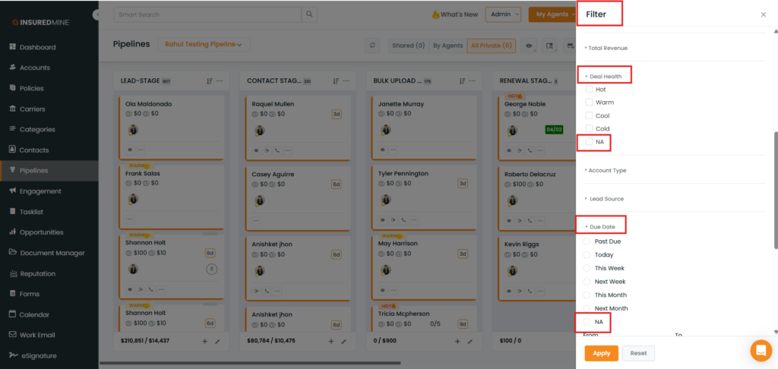Open the Admin dropdown

coord(504,14)
